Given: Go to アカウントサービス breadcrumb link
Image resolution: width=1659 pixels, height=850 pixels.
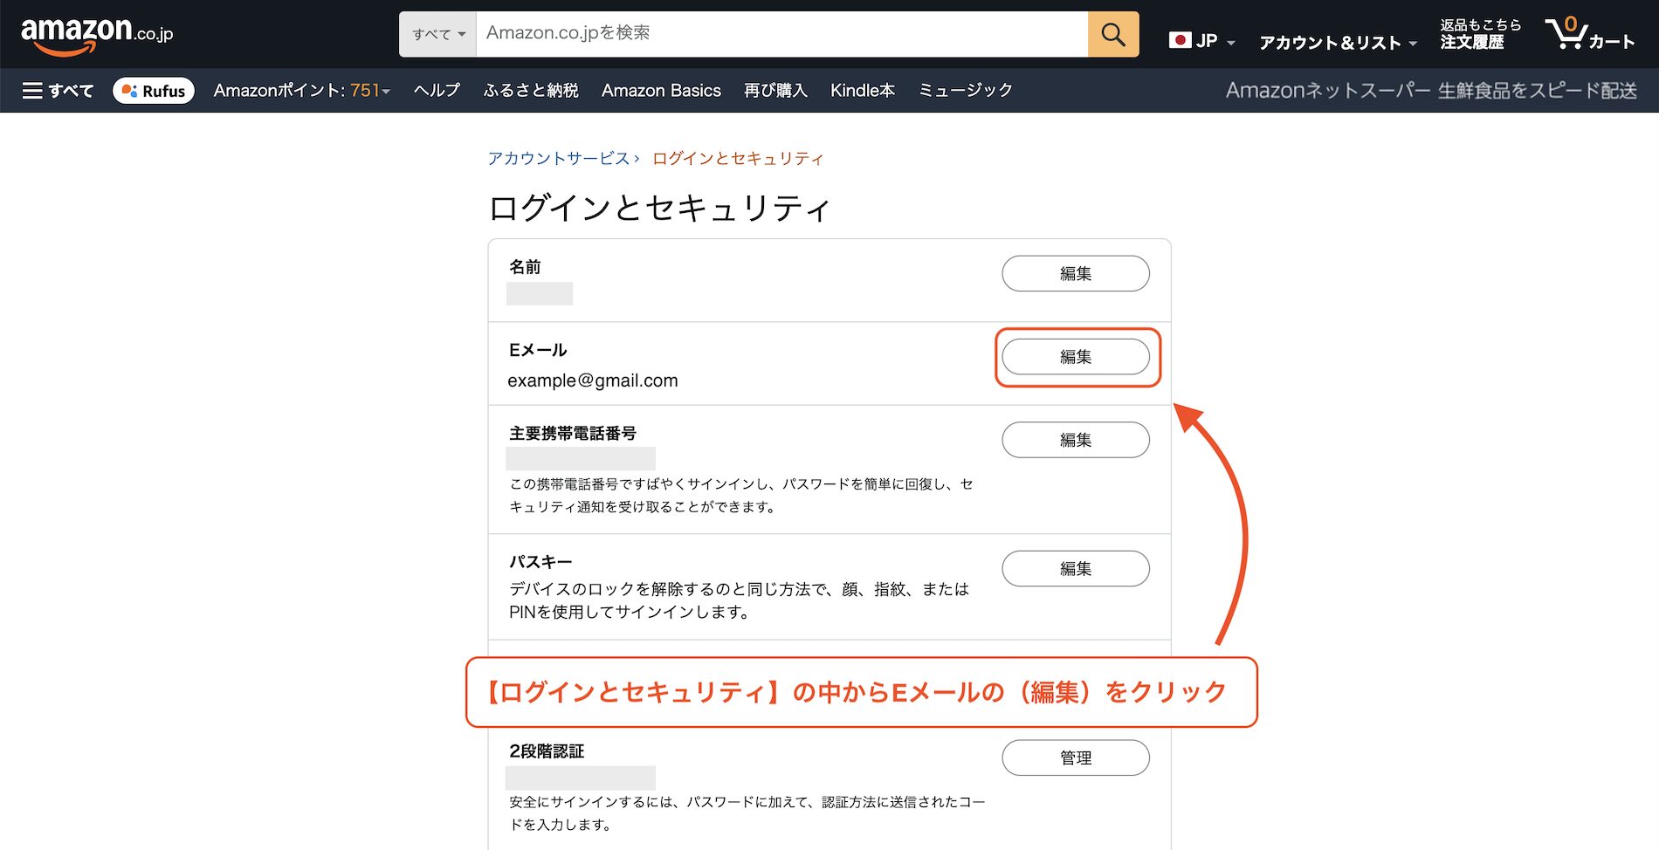Looking at the screenshot, I should (558, 158).
